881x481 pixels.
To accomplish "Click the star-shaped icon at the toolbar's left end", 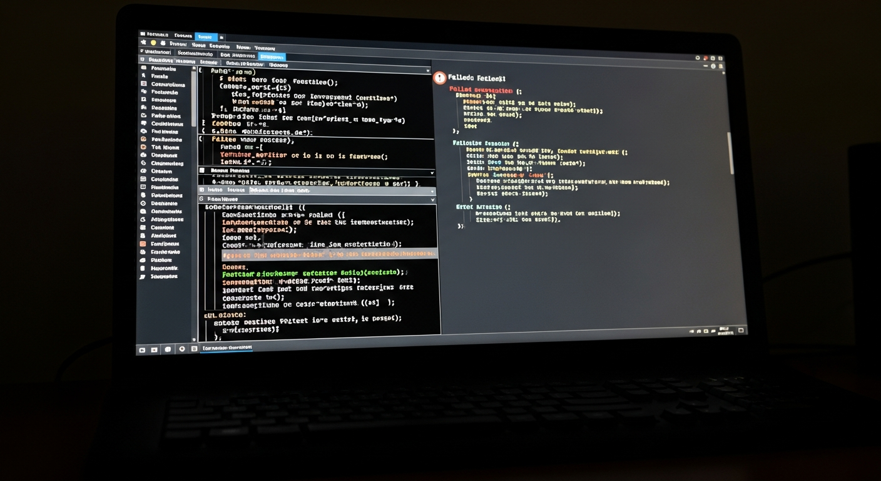I will coord(143,43).
